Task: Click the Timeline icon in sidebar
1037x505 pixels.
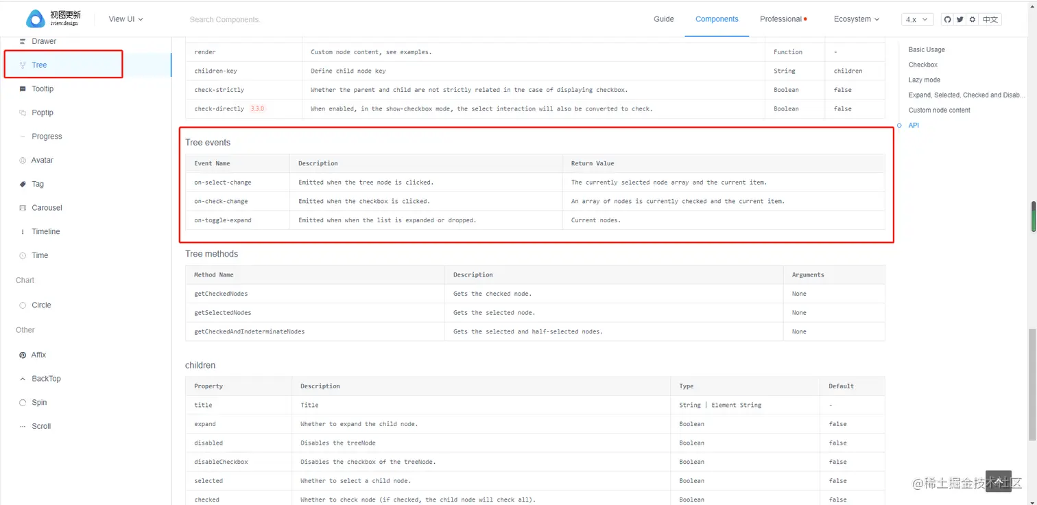Action: pos(23,232)
